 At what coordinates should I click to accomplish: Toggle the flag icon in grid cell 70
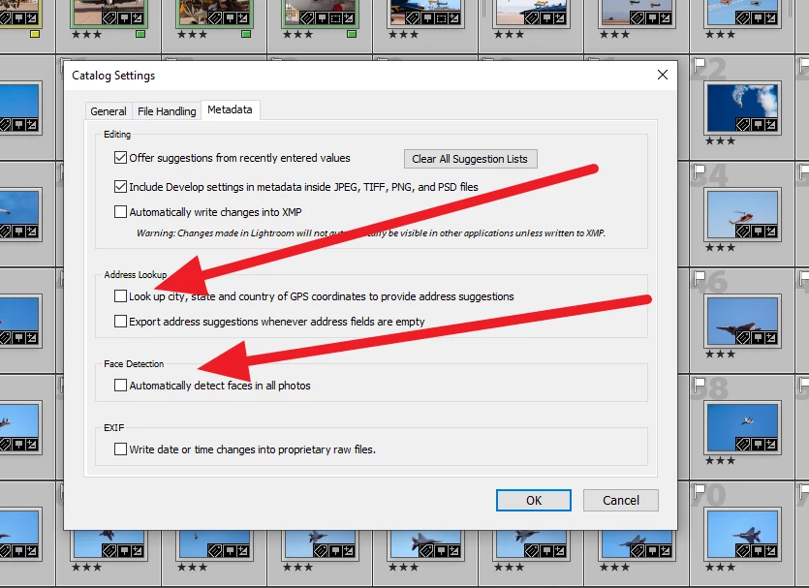tap(700, 490)
